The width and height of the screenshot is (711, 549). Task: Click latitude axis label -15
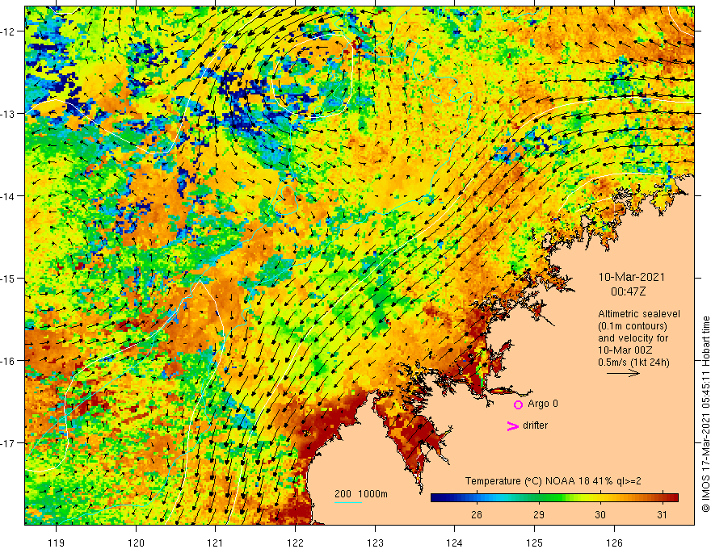point(9,278)
